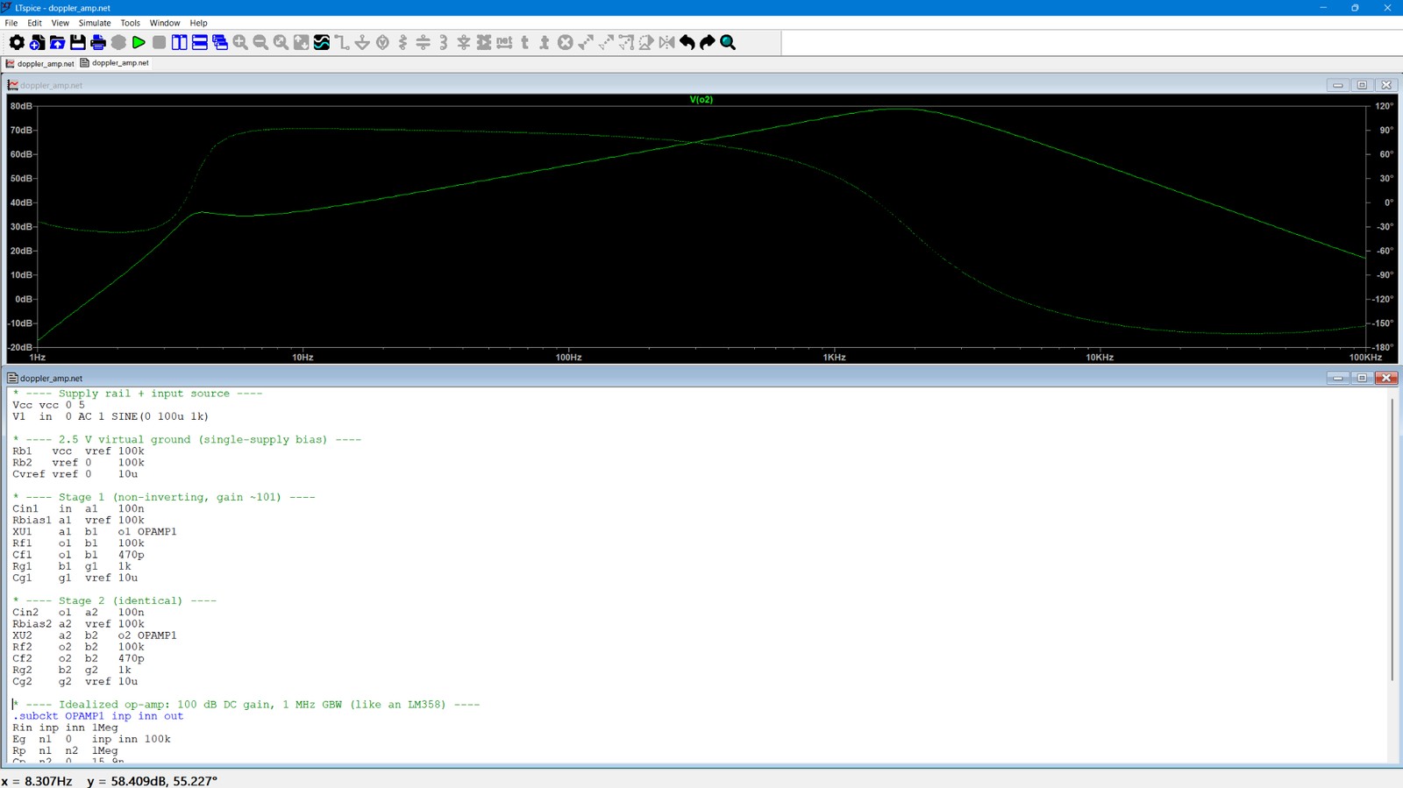1403x788 pixels.
Task: Switch to second doppler_amp.net netlist tab
Action: (x=115, y=63)
